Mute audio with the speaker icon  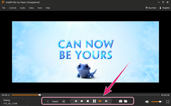click(x=147, y=102)
